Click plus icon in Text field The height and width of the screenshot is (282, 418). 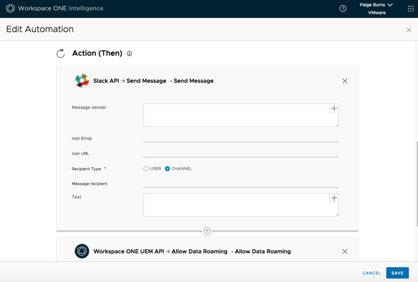click(334, 198)
